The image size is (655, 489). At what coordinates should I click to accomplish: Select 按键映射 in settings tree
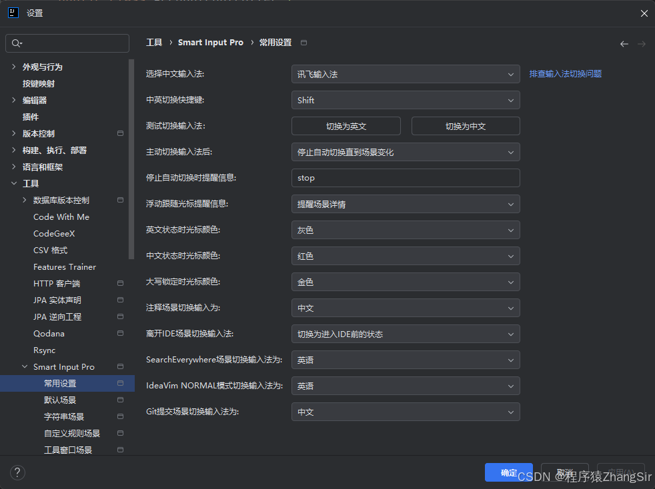[39, 83]
